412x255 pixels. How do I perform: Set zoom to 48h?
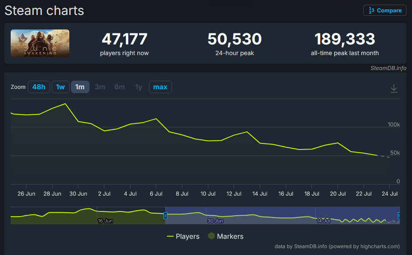[x=39, y=87]
